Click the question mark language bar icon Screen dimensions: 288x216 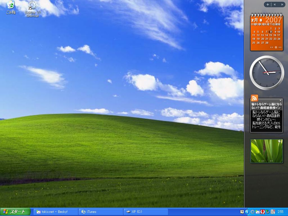(242, 212)
